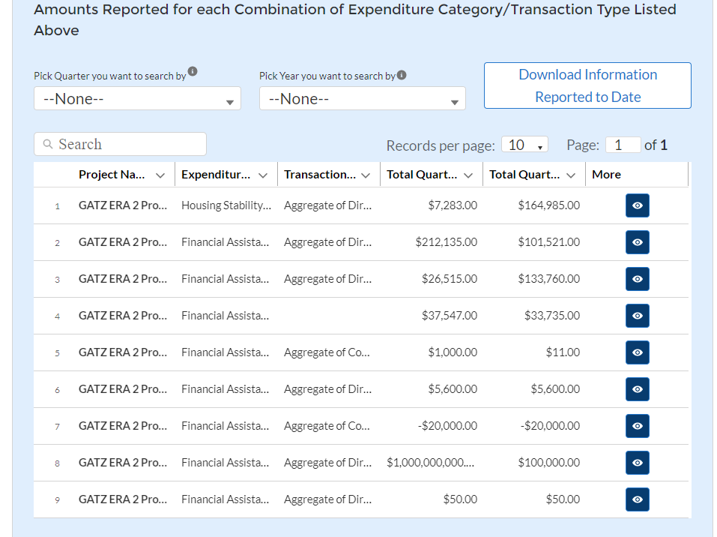717x537 pixels.
Task: Open Expenditure column header chevron
Action: [262, 175]
